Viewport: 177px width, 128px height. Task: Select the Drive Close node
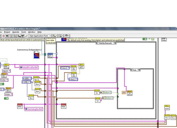coord(167,108)
